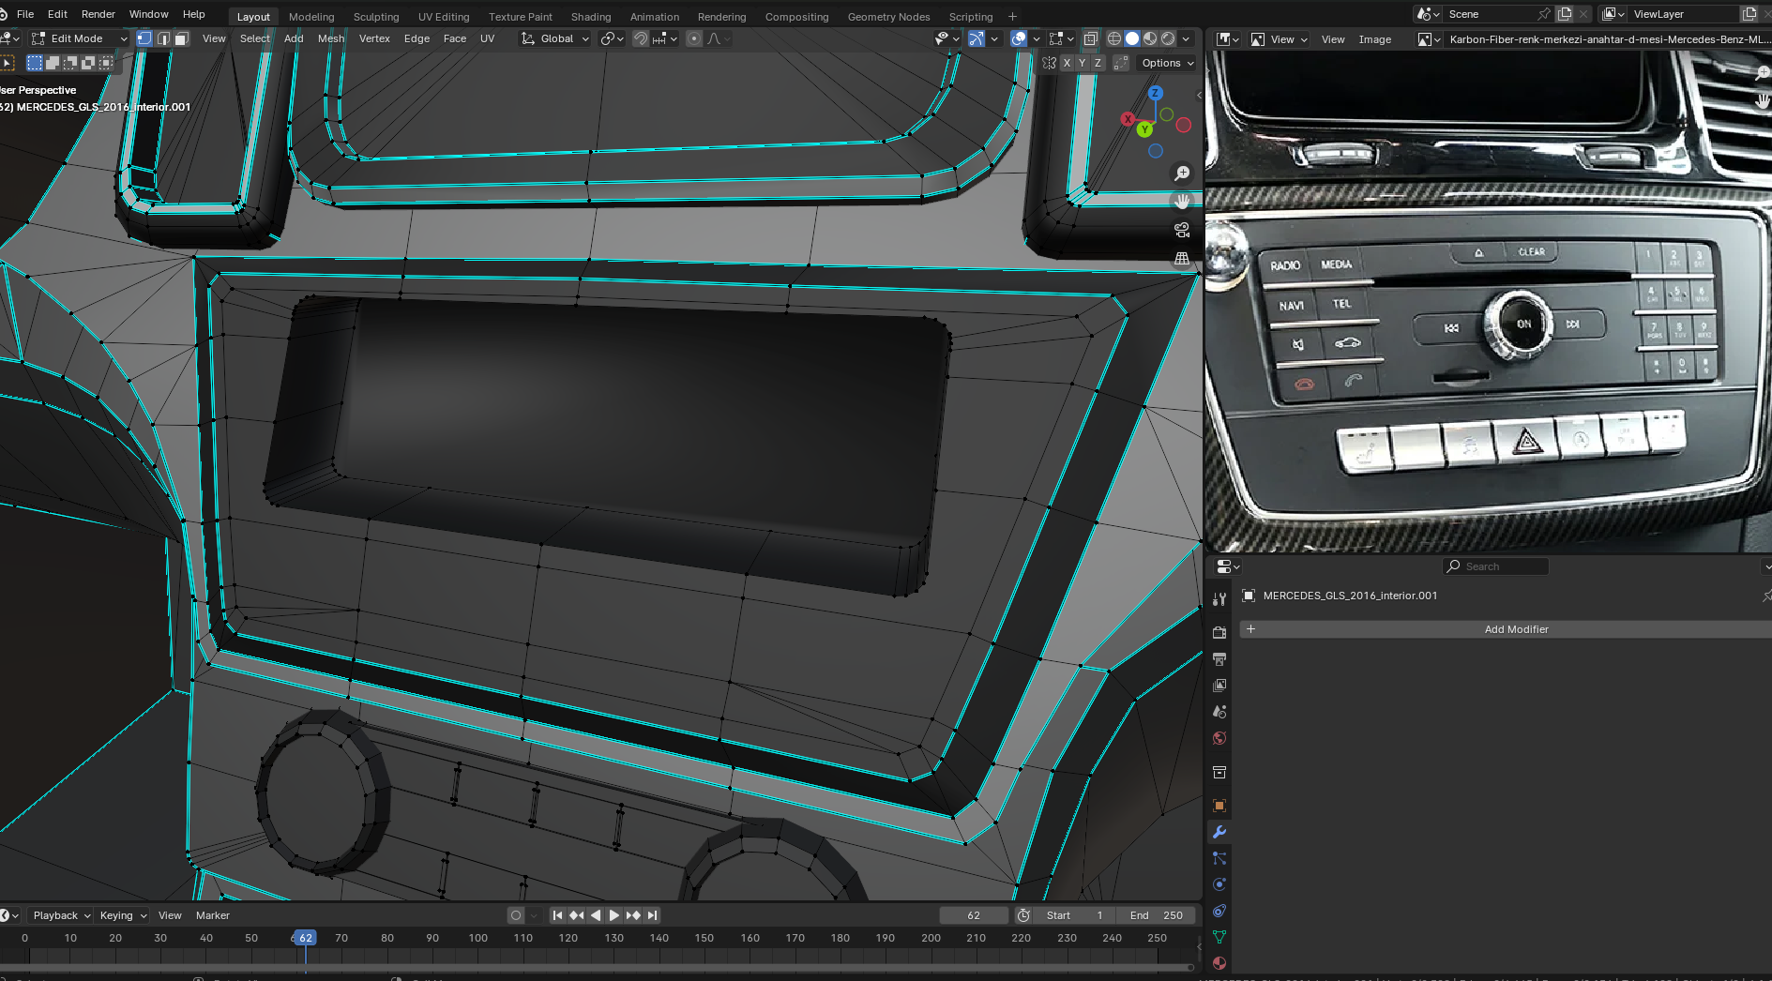Open the Mesh menu
Image resolution: width=1772 pixels, height=981 pixels.
tap(330, 38)
